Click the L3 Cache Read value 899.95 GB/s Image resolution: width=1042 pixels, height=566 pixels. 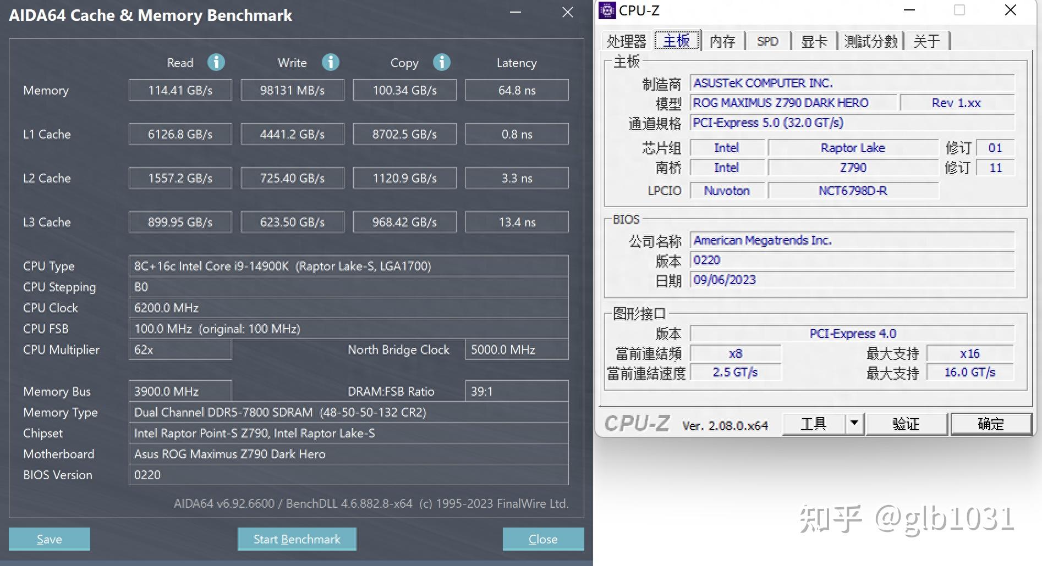coord(180,222)
